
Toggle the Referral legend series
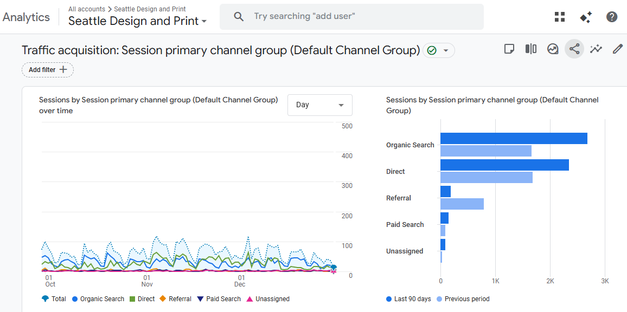point(175,299)
